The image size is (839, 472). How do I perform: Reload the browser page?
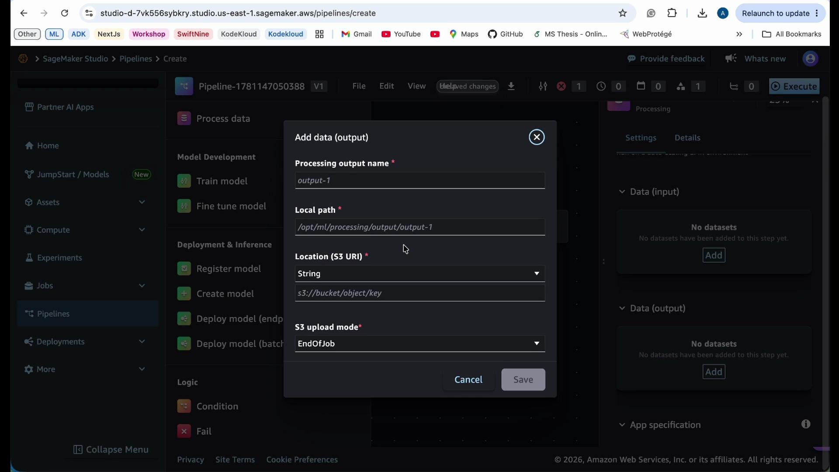(65, 13)
